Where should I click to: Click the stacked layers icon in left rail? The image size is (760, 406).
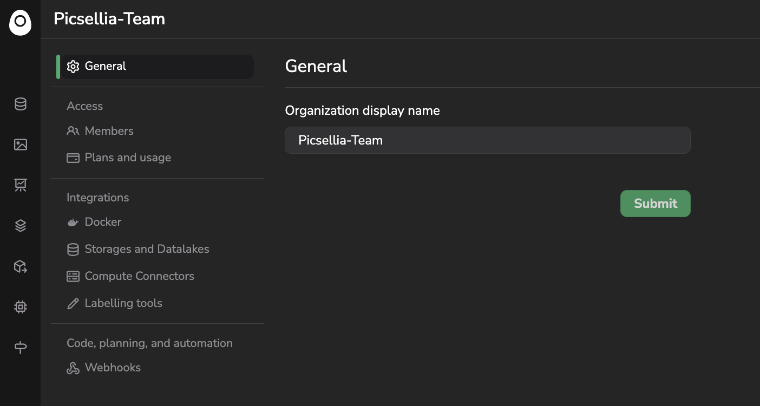click(x=21, y=226)
